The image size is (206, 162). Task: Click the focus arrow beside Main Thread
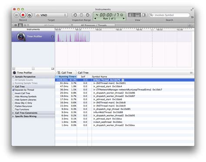coord(123,80)
